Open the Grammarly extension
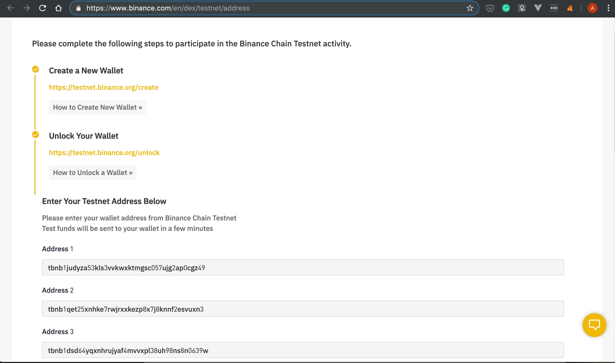 tap(506, 8)
